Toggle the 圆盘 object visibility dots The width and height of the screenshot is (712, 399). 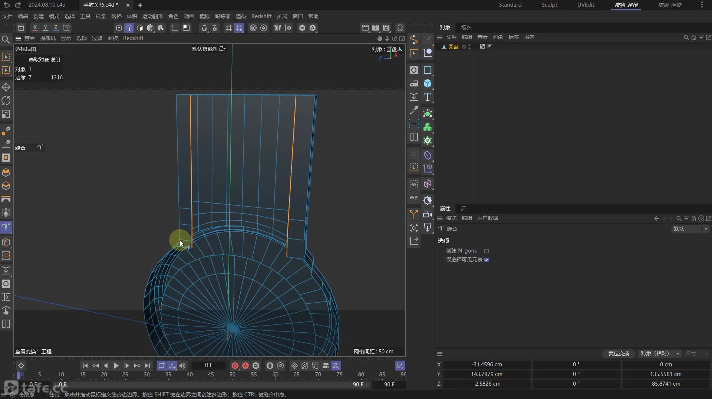[470, 47]
